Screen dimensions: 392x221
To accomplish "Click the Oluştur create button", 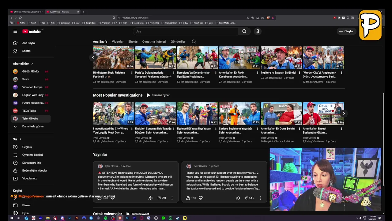I will [x=347, y=31].
